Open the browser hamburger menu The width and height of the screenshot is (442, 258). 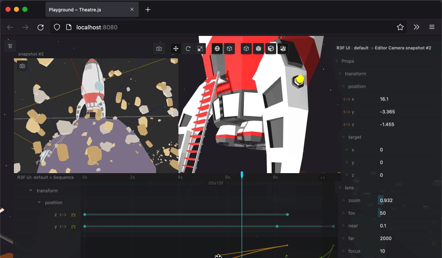[431, 27]
